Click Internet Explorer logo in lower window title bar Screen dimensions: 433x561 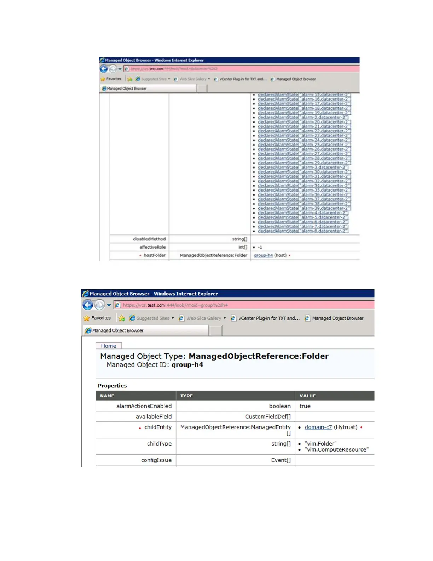coord(85,294)
